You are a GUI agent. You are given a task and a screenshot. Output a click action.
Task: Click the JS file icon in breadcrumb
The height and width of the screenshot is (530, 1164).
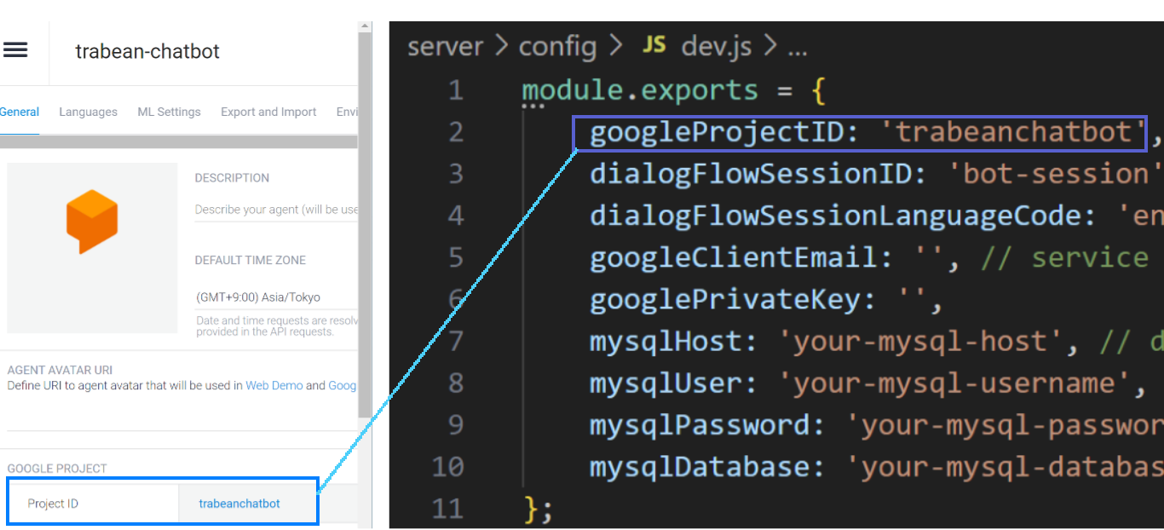654,45
